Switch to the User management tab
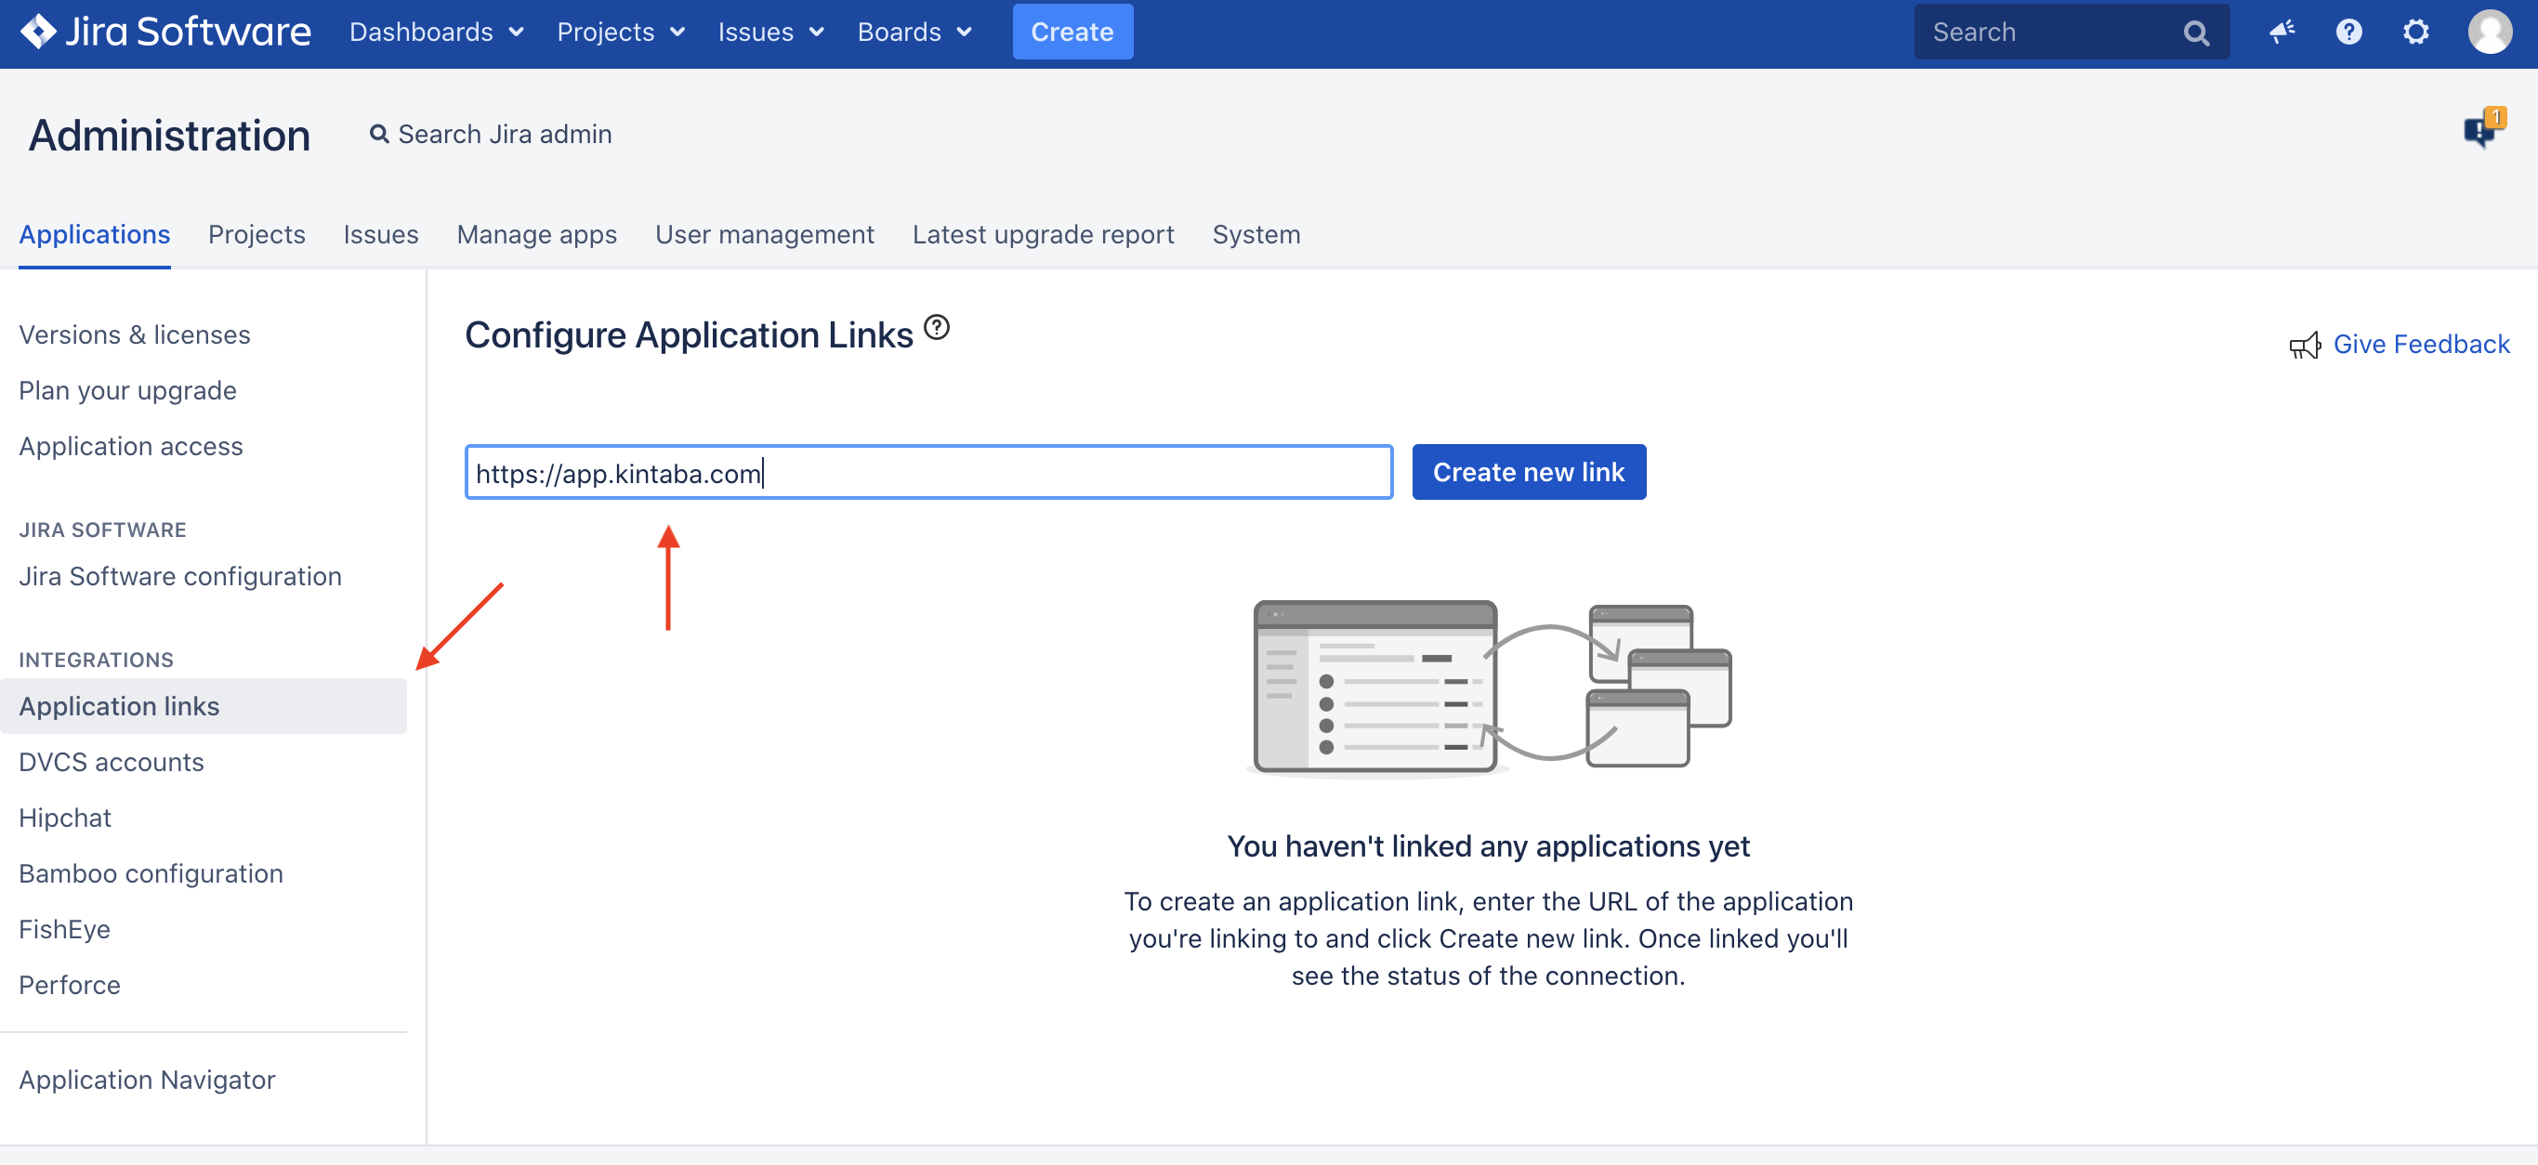2538x1165 pixels. (x=764, y=234)
